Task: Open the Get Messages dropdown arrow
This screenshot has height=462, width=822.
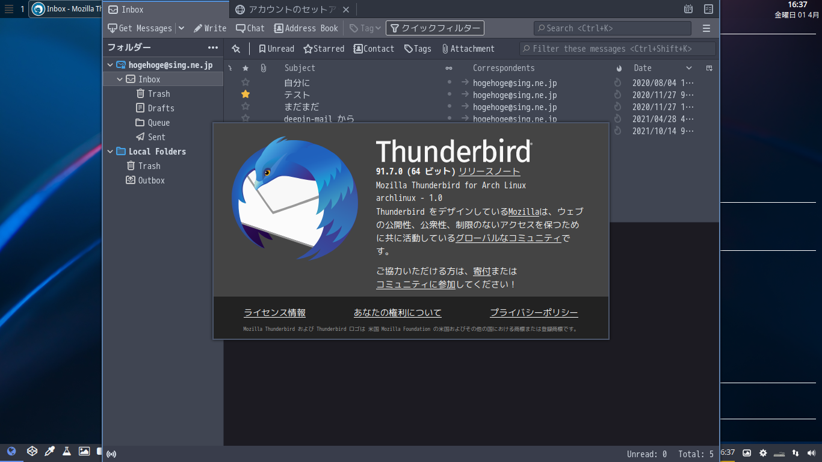Action: pos(181,28)
